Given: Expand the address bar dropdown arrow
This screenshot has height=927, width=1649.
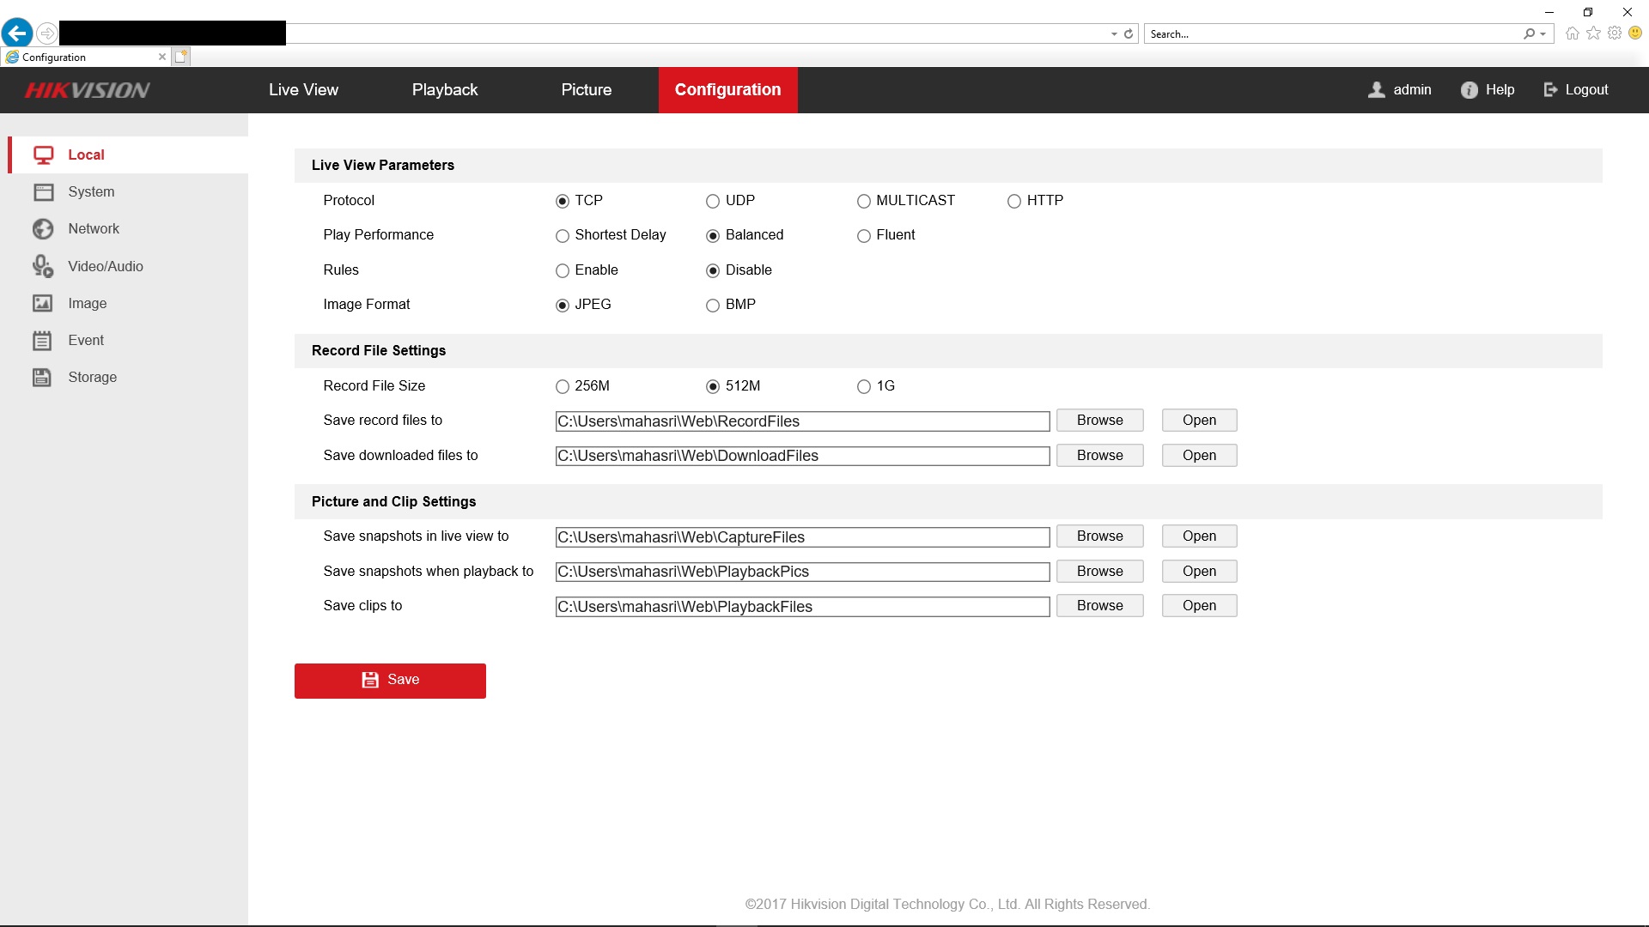Looking at the screenshot, I should (x=1114, y=34).
